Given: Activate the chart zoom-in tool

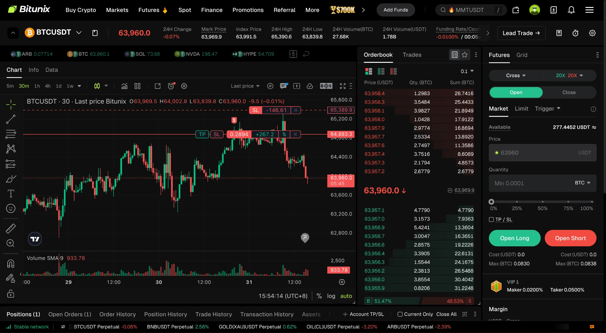Looking at the screenshot, I should pyautogui.click(x=11, y=243).
